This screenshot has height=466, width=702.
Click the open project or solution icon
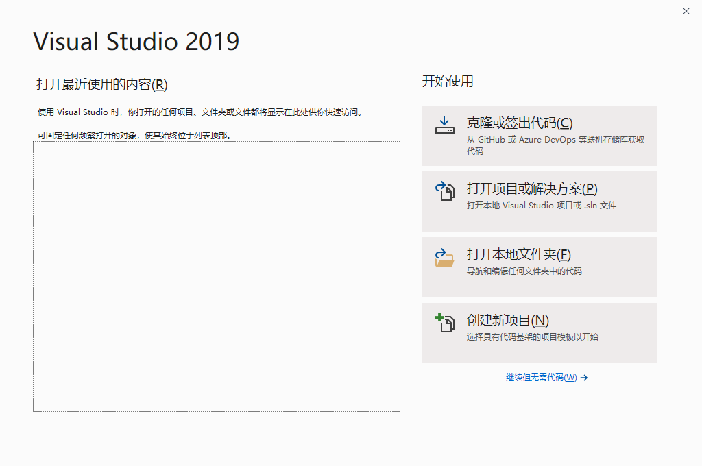[444, 191]
